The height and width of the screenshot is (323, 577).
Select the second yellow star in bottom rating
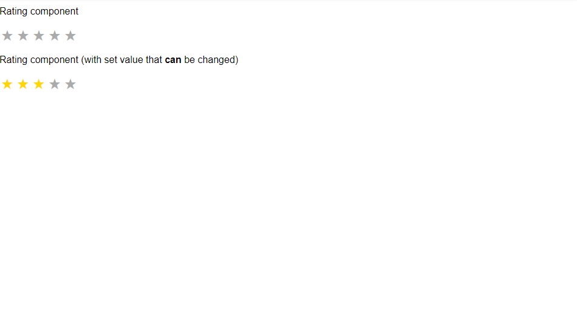pyautogui.click(x=23, y=84)
